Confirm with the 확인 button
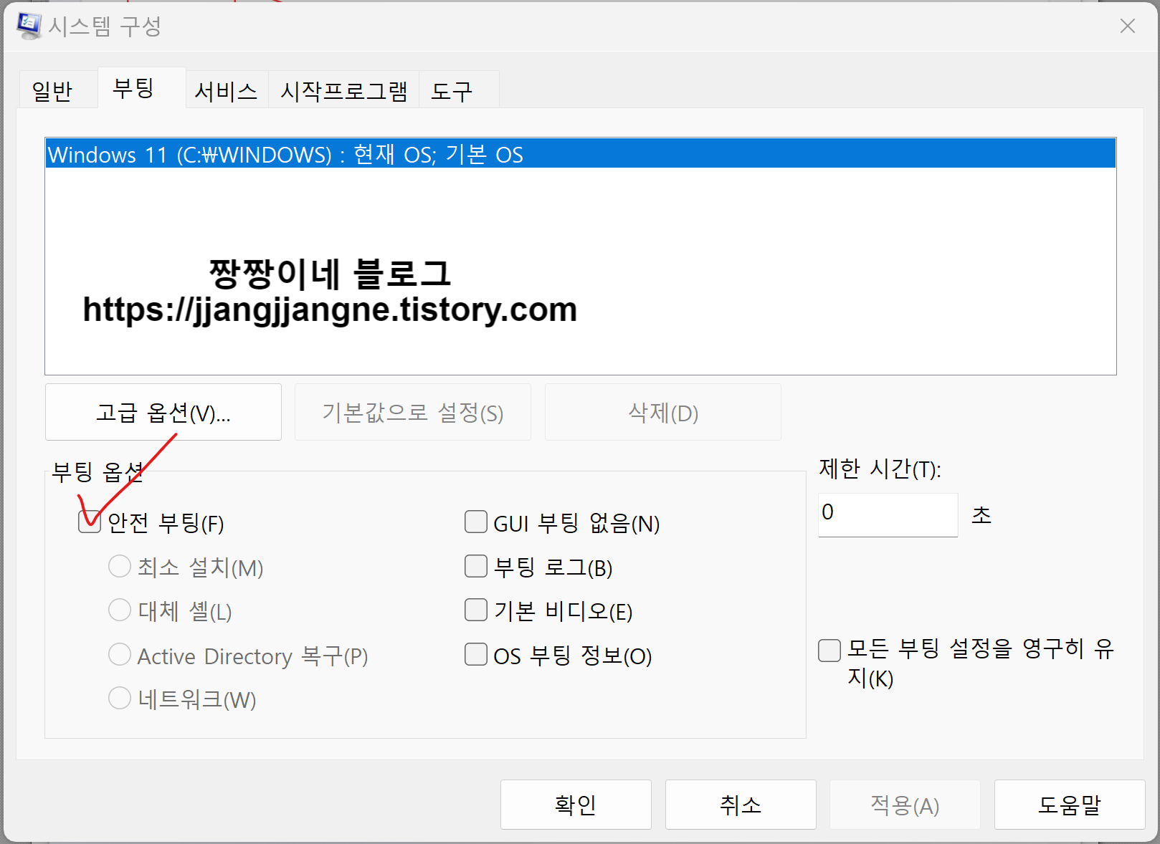The image size is (1160, 844). [576, 805]
